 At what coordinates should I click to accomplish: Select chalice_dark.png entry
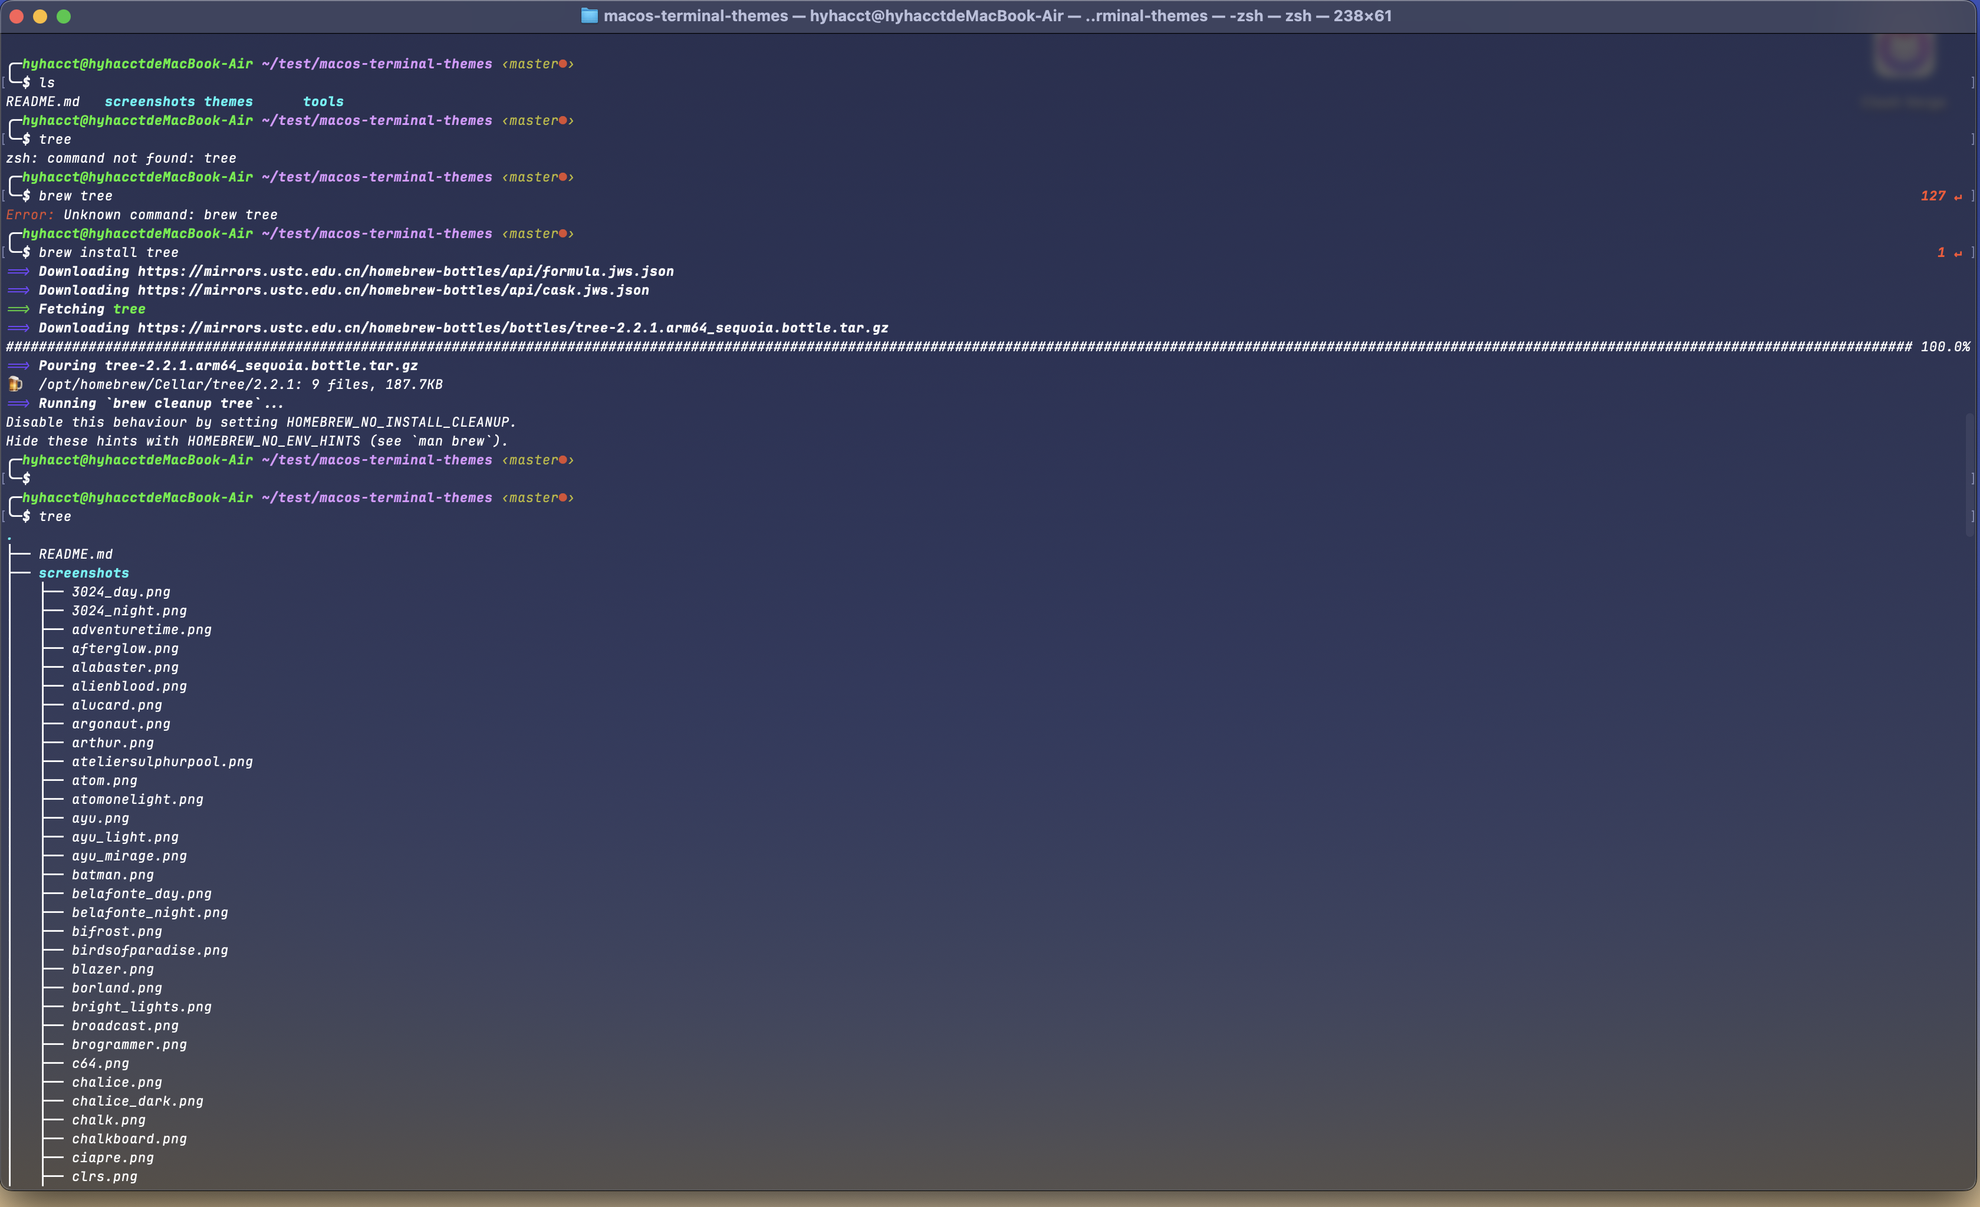[x=137, y=1102]
